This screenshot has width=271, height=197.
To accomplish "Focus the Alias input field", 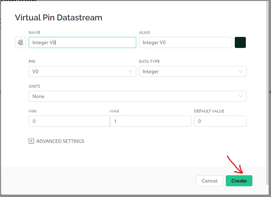I will click(185, 42).
